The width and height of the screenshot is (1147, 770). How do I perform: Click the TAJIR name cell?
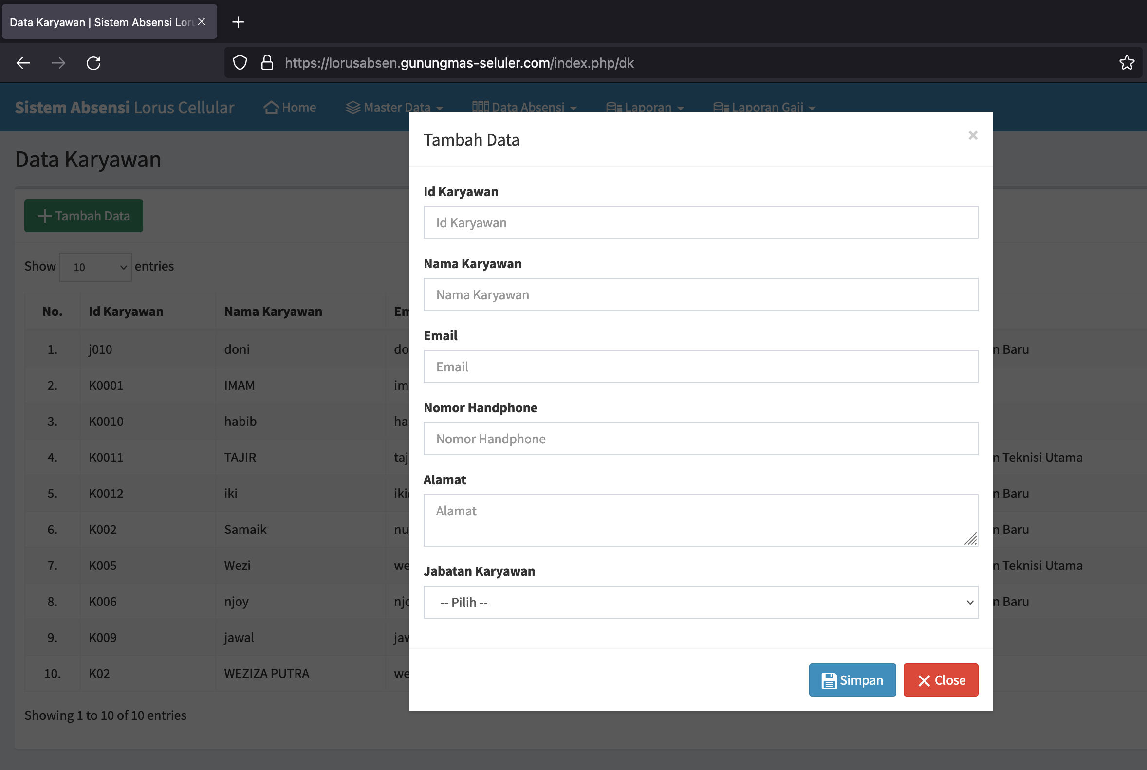click(x=300, y=457)
